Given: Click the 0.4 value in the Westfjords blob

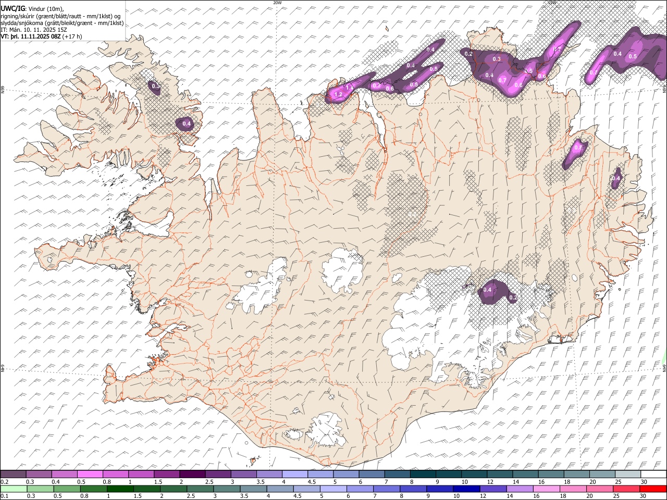Looking at the screenshot, I should tap(187, 124).
